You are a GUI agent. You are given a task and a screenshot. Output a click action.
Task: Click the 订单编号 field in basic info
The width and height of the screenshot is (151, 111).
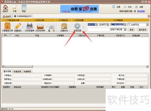click(x=63, y=75)
